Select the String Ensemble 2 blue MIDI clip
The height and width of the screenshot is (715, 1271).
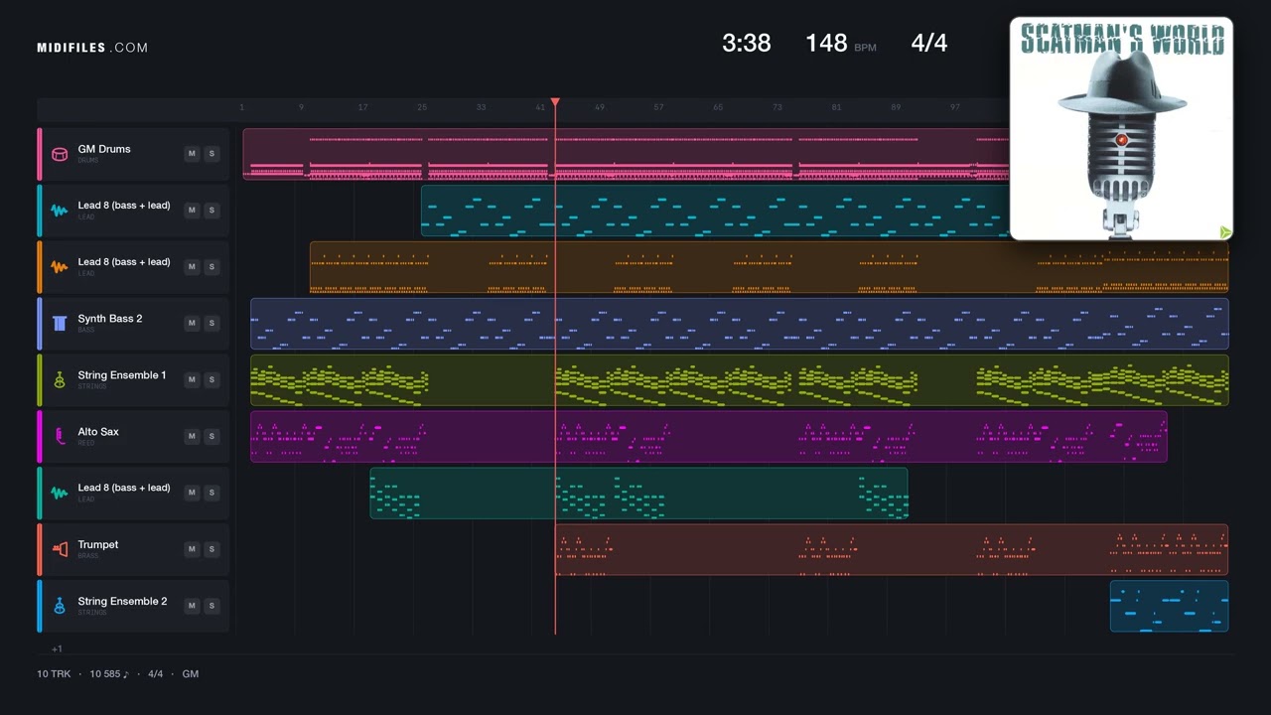(1170, 606)
